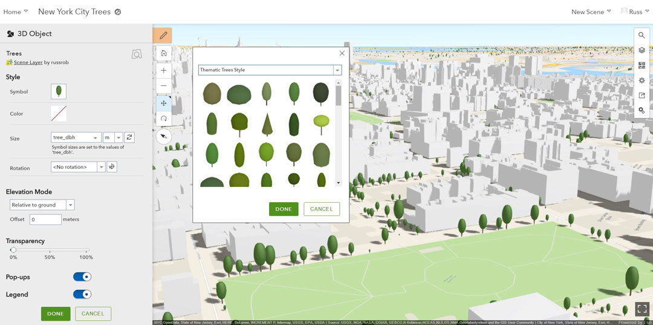
Task: Click DONE in the symbol picker dialog
Action: pos(284,209)
